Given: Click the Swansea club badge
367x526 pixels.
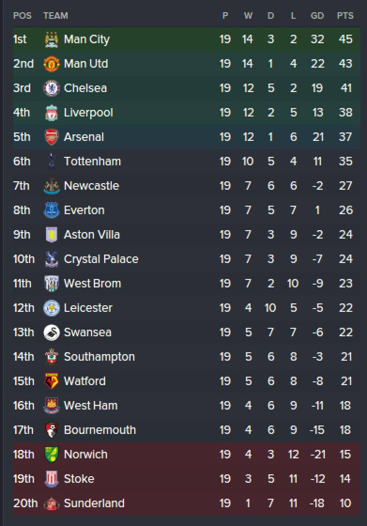Looking at the screenshot, I should 52,333.
